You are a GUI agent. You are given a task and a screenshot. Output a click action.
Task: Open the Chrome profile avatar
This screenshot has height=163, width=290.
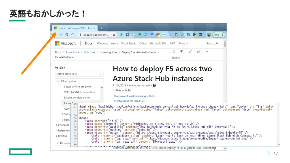(x=209, y=35)
